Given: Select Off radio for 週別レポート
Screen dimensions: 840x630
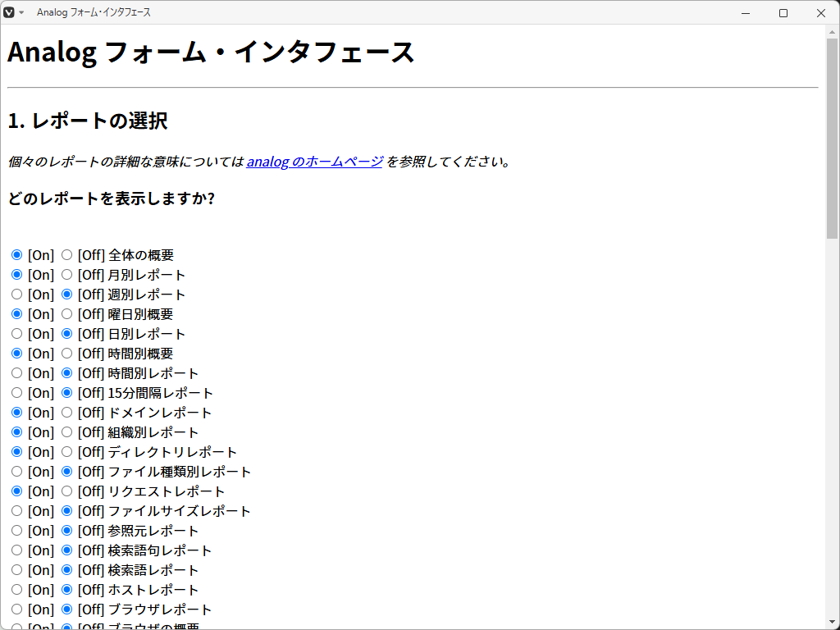Looking at the screenshot, I should (66, 294).
